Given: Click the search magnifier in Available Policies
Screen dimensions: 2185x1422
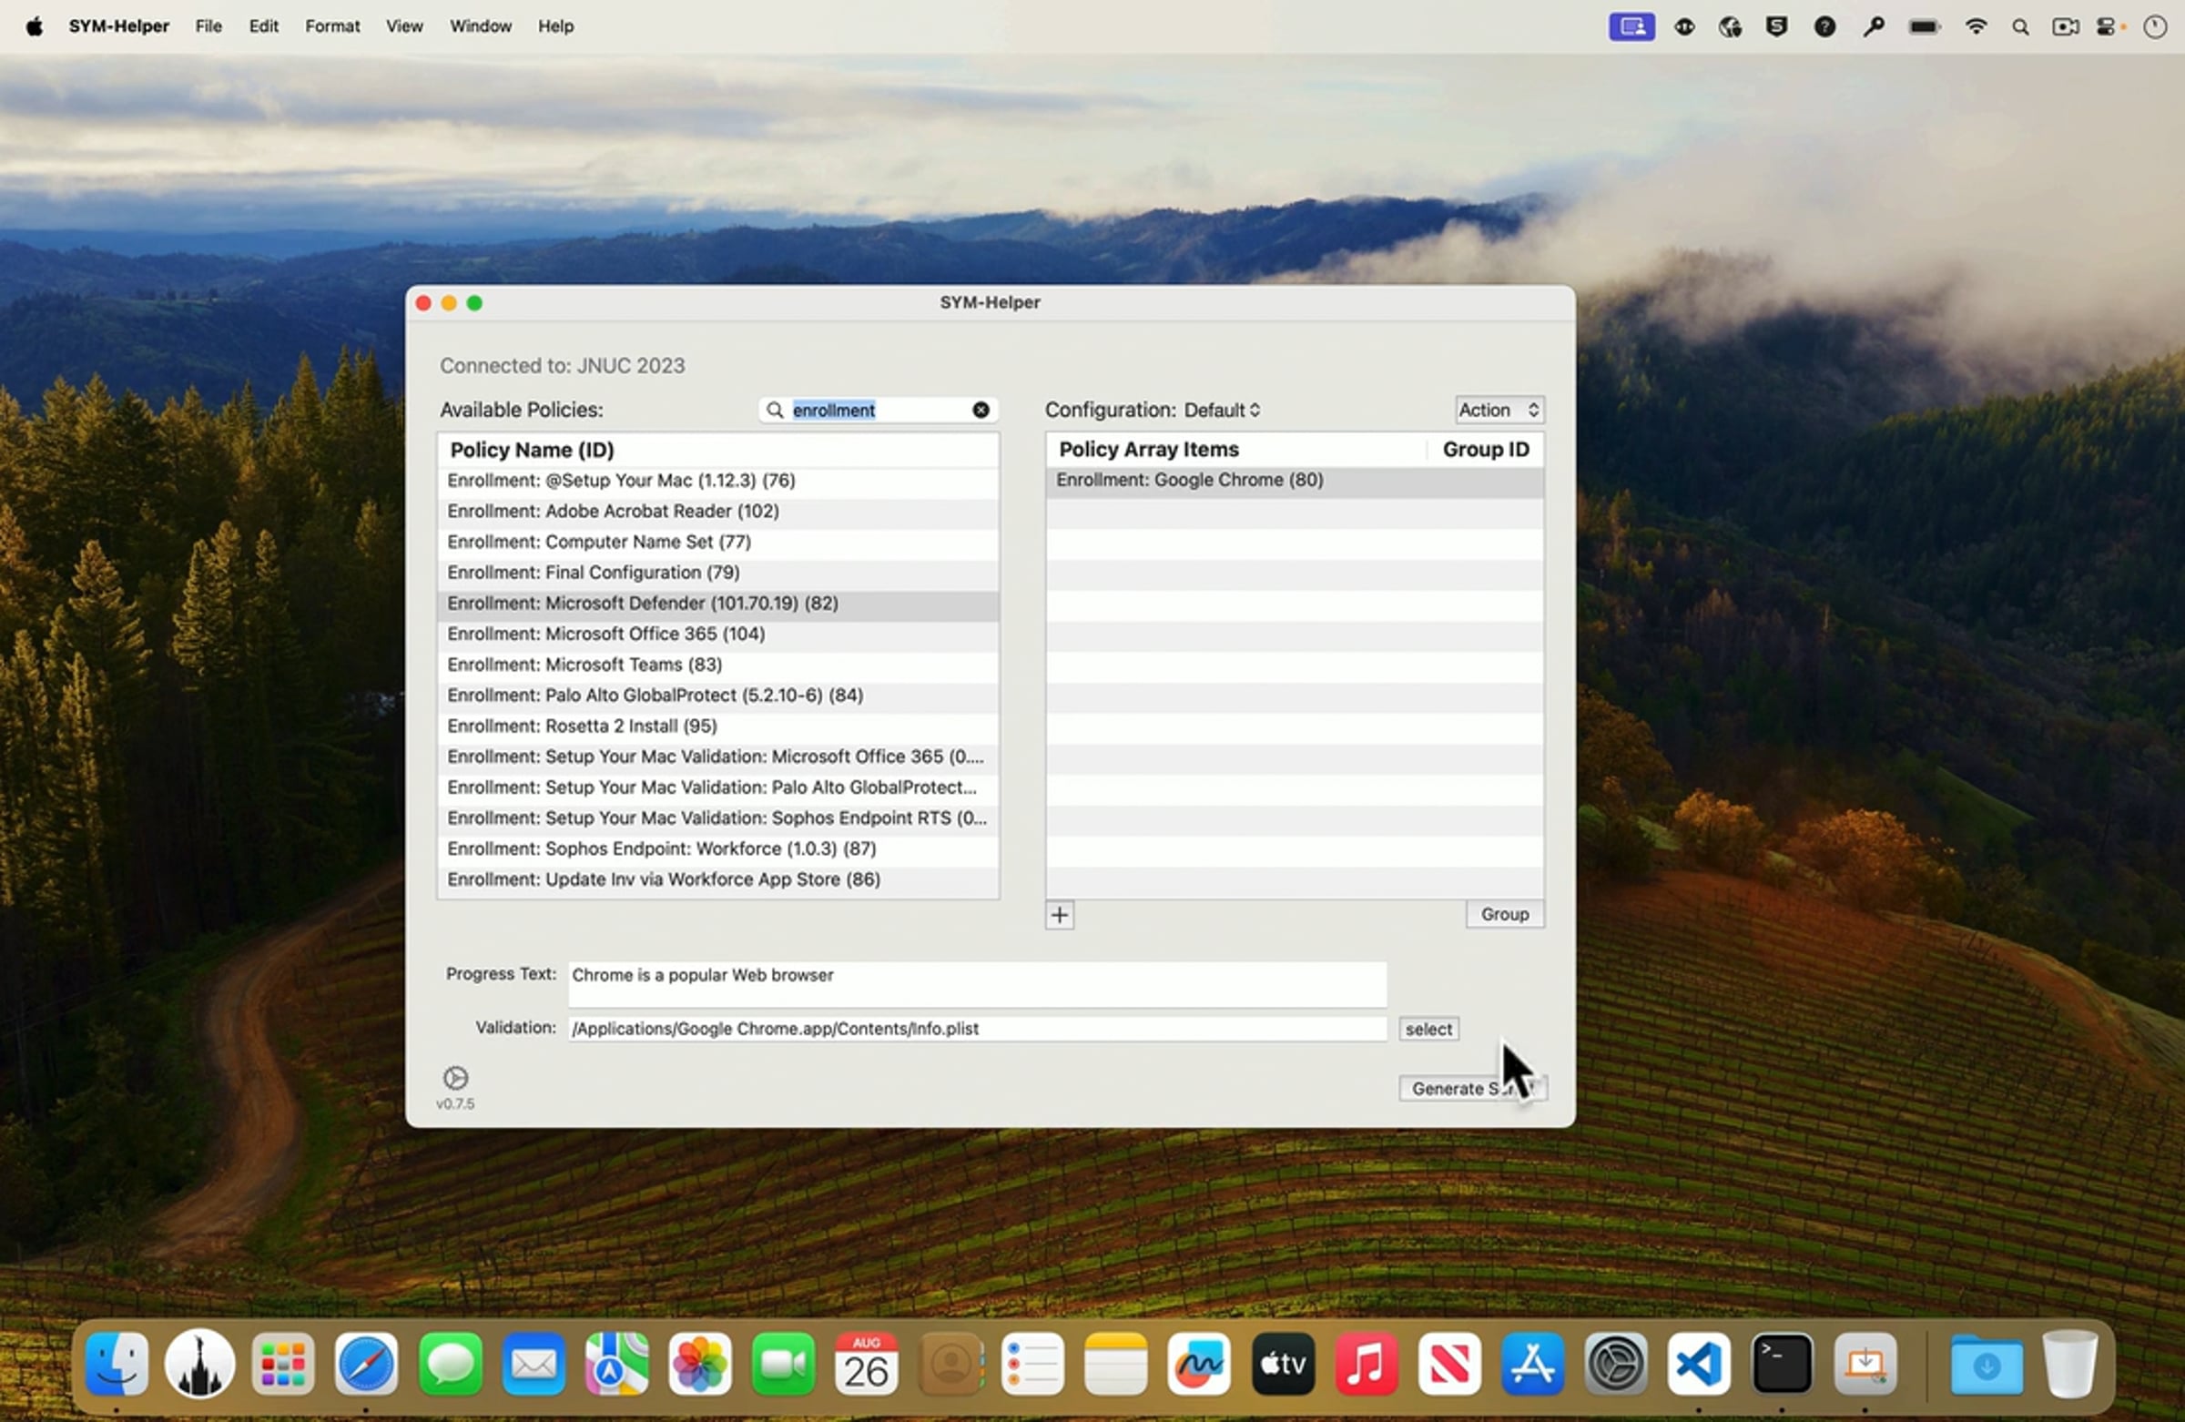Looking at the screenshot, I should click(775, 410).
